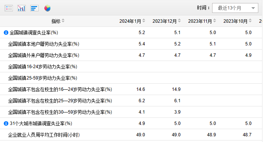Click 48.7 working hours value
The width and height of the screenshot is (264, 142).
[x=247, y=135]
